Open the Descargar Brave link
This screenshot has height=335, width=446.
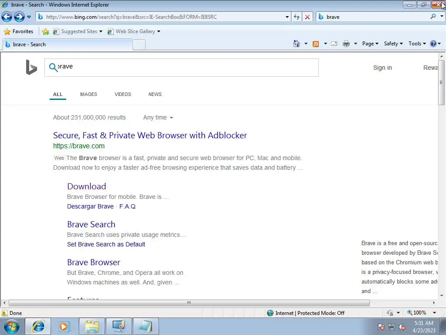click(90, 206)
